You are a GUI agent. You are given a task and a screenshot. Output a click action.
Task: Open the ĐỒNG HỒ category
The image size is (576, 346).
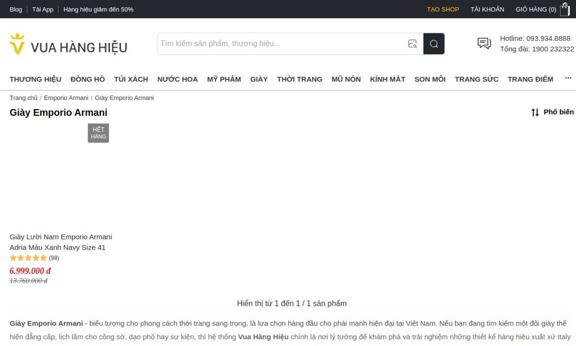click(88, 79)
